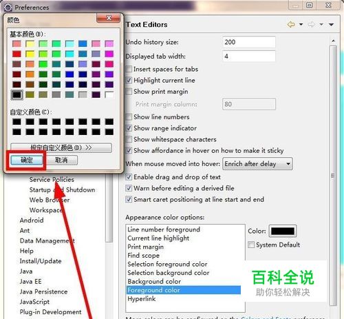This screenshot has height=319, width=344.
Task: Select the first custom color slot
Action: (x=17, y=122)
